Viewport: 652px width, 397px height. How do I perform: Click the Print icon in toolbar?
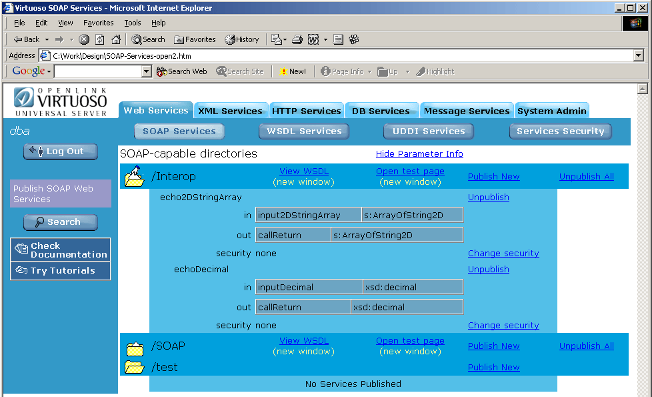click(x=297, y=39)
